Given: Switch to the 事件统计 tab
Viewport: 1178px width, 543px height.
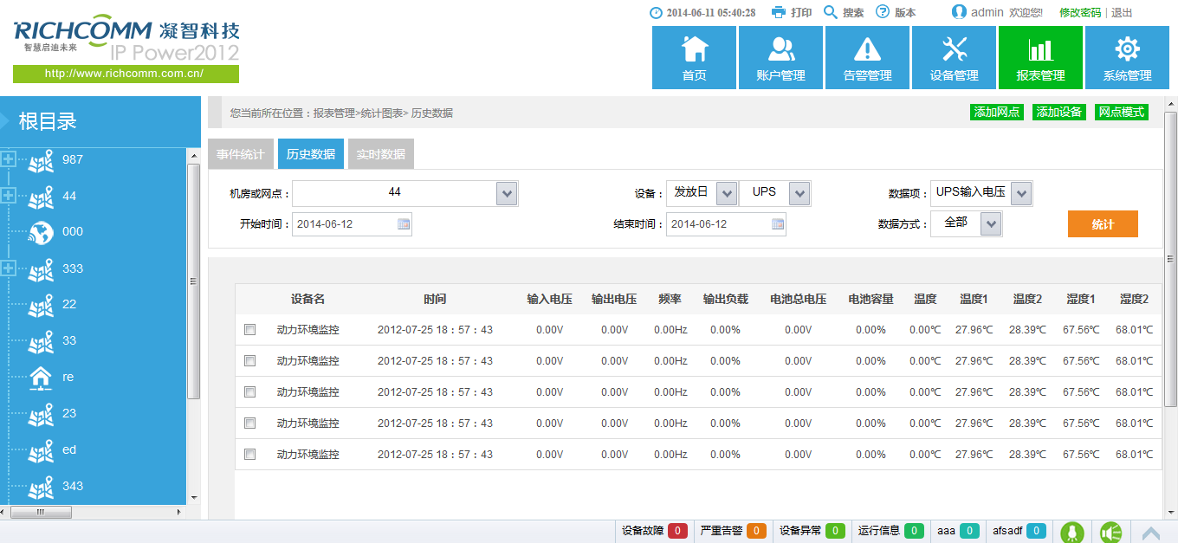Looking at the screenshot, I should click(x=241, y=154).
